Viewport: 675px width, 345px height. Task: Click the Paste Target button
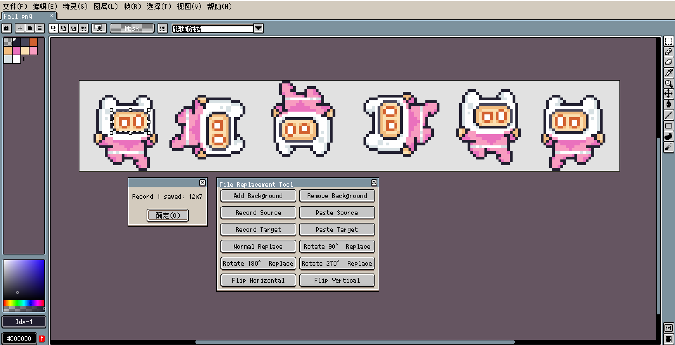tap(337, 230)
